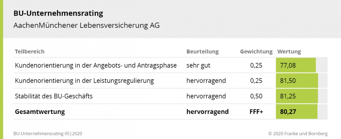Click the Gewichtung column header
Screen dimensions: 341x139
[256, 52]
